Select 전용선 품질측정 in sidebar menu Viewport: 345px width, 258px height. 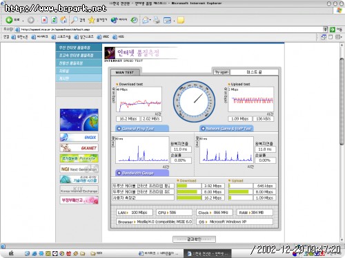79,63
